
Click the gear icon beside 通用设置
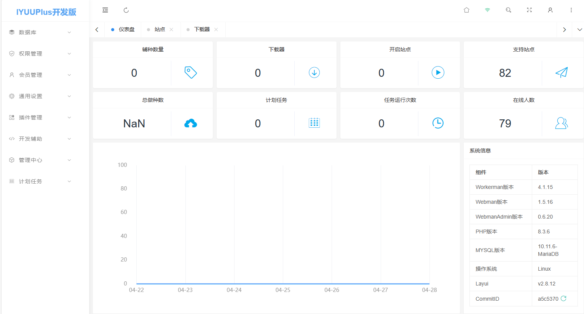[x=12, y=96]
